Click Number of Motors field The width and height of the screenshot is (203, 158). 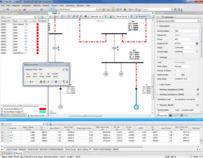click(x=177, y=71)
